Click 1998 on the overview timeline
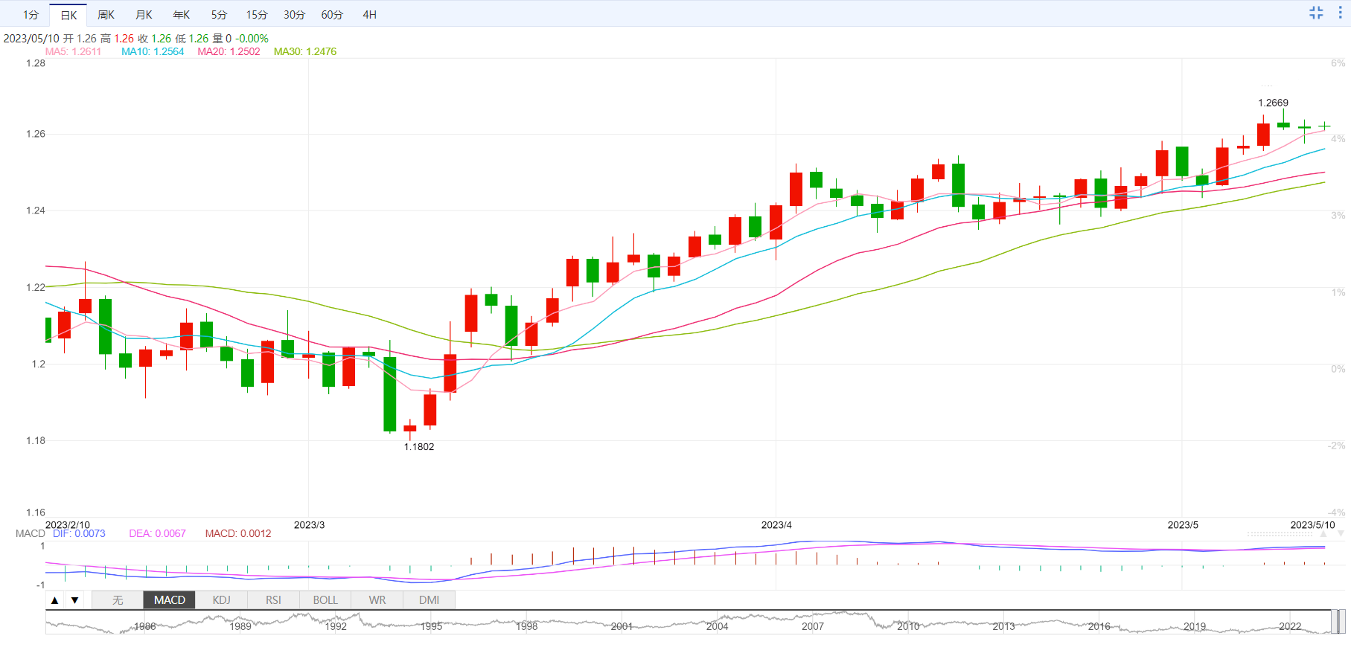Viewport: 1351px width, 659px height. [x=526, y=626]
